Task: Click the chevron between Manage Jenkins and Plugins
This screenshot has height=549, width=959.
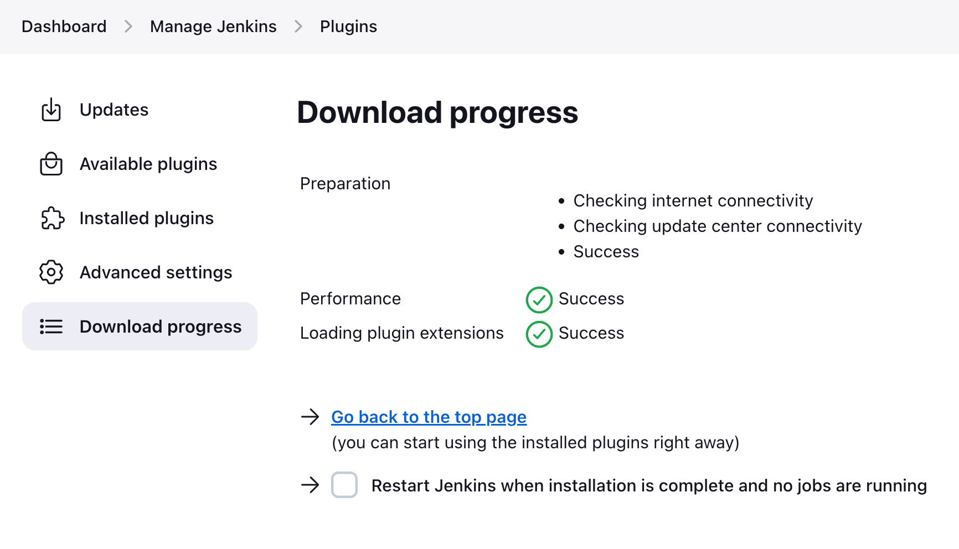Action: tap(298, 26)
